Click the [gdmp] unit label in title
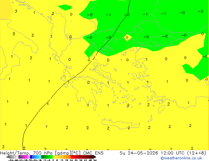 [x=63, y=153]
